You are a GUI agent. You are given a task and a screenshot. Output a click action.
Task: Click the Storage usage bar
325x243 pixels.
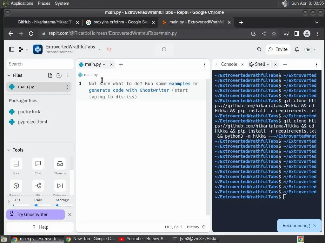pos(64,205)
